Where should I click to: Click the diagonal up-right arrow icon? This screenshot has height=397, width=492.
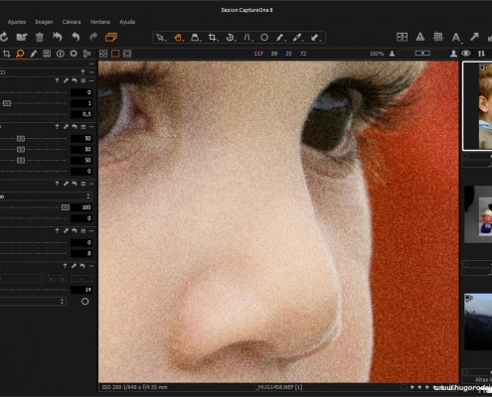click(x=474, y=37)
